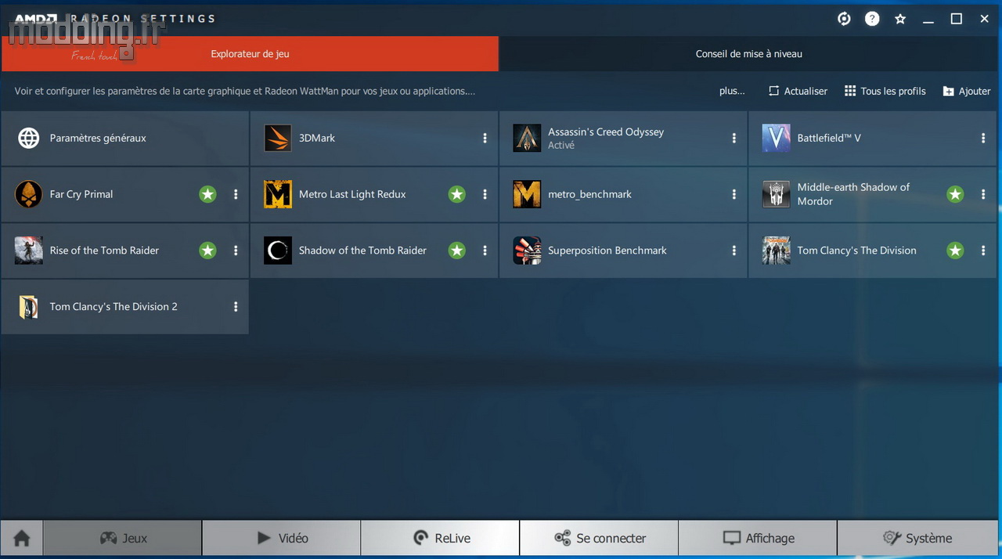Screen dimensions: 1002x559
Task: Toggle green star on Far Cry Primal
Action: (x=207, y=194)
